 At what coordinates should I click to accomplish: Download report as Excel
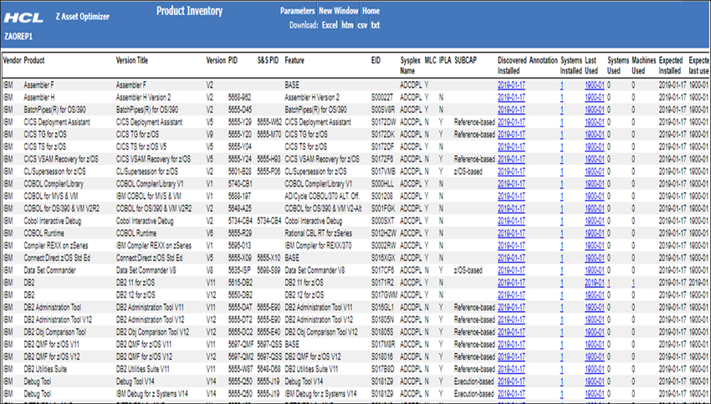click(330, 25)
